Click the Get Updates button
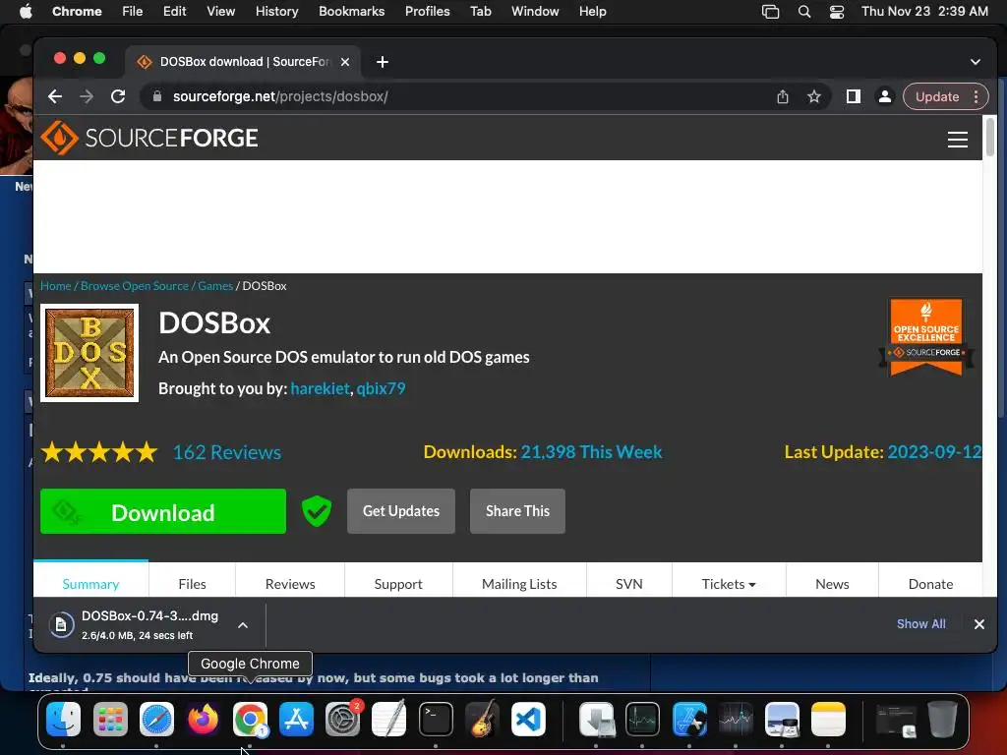Viewport: 1007px width, 755px height. click(x=401, y=511)
